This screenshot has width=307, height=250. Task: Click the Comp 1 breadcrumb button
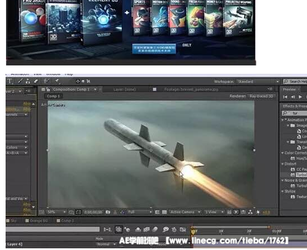click(53, 96)
